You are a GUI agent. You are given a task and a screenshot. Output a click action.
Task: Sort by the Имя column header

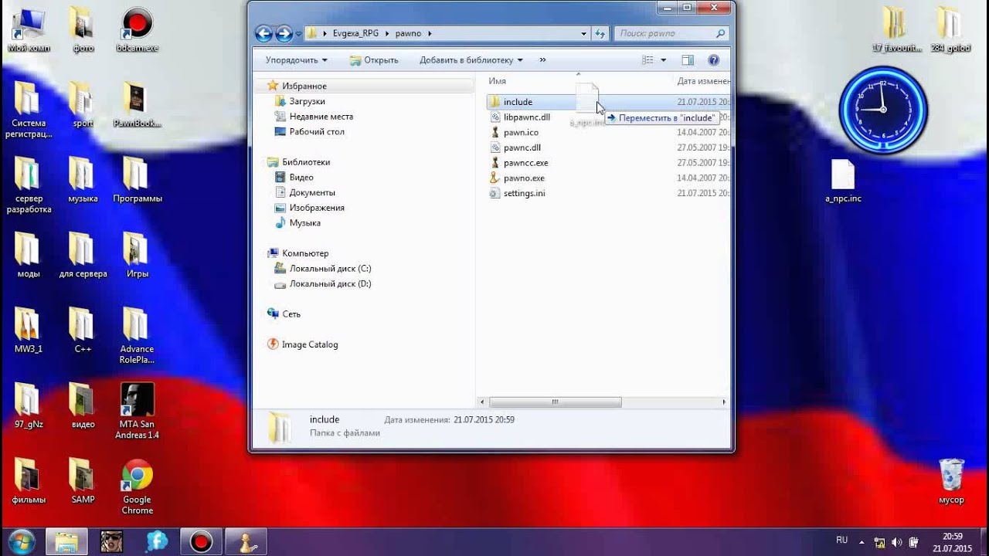(498, 81)
